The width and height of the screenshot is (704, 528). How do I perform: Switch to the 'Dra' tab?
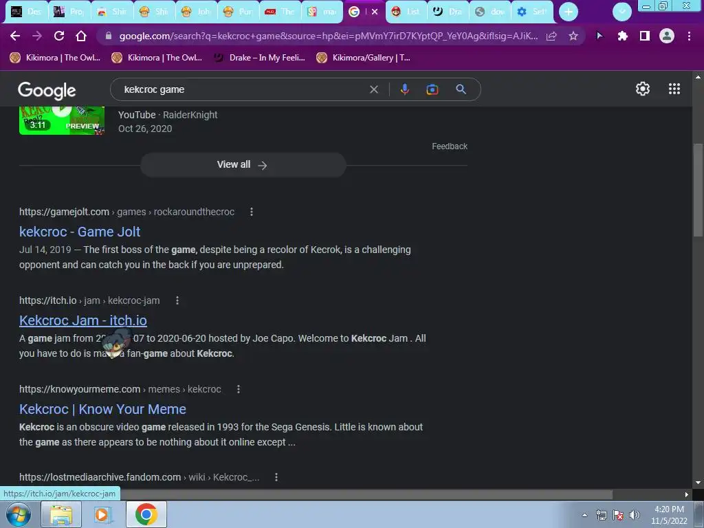click(448, 12)
